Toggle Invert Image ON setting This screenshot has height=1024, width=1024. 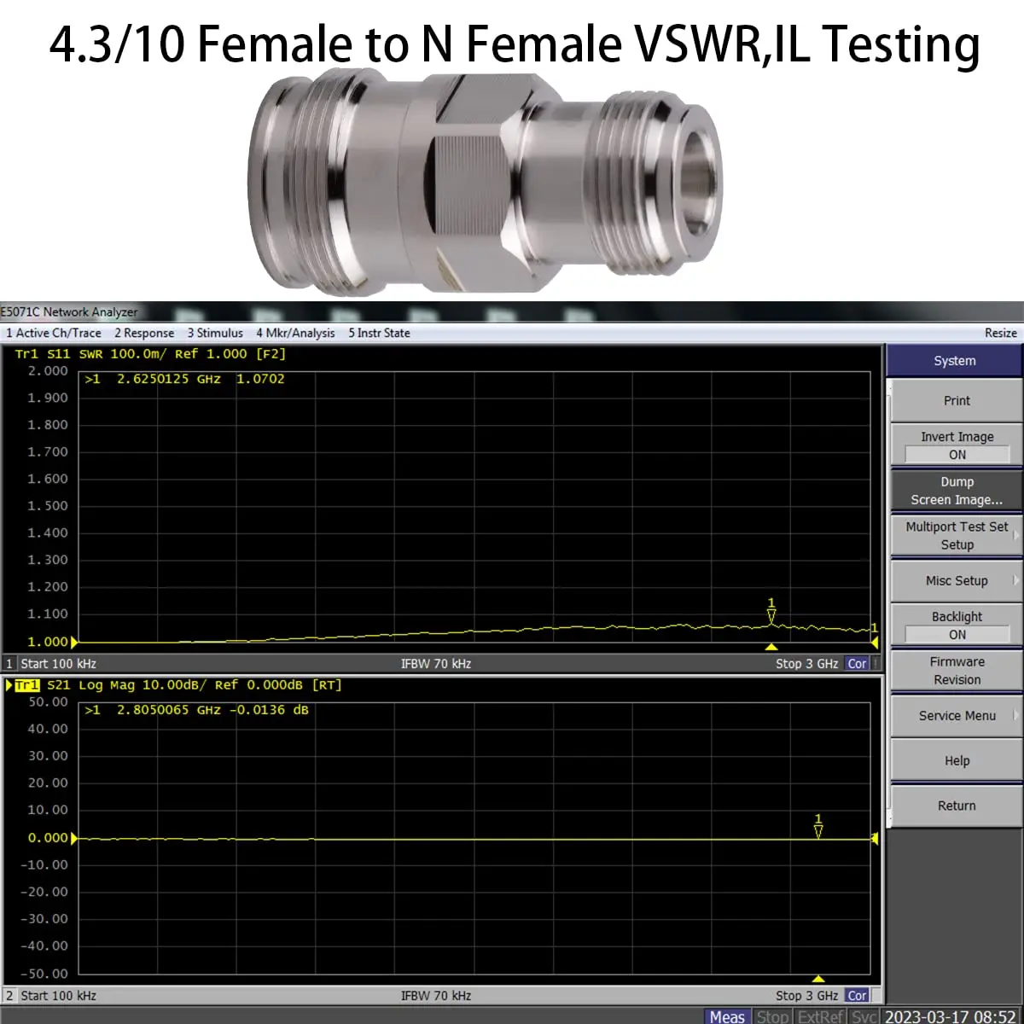[x=957, y=445]
